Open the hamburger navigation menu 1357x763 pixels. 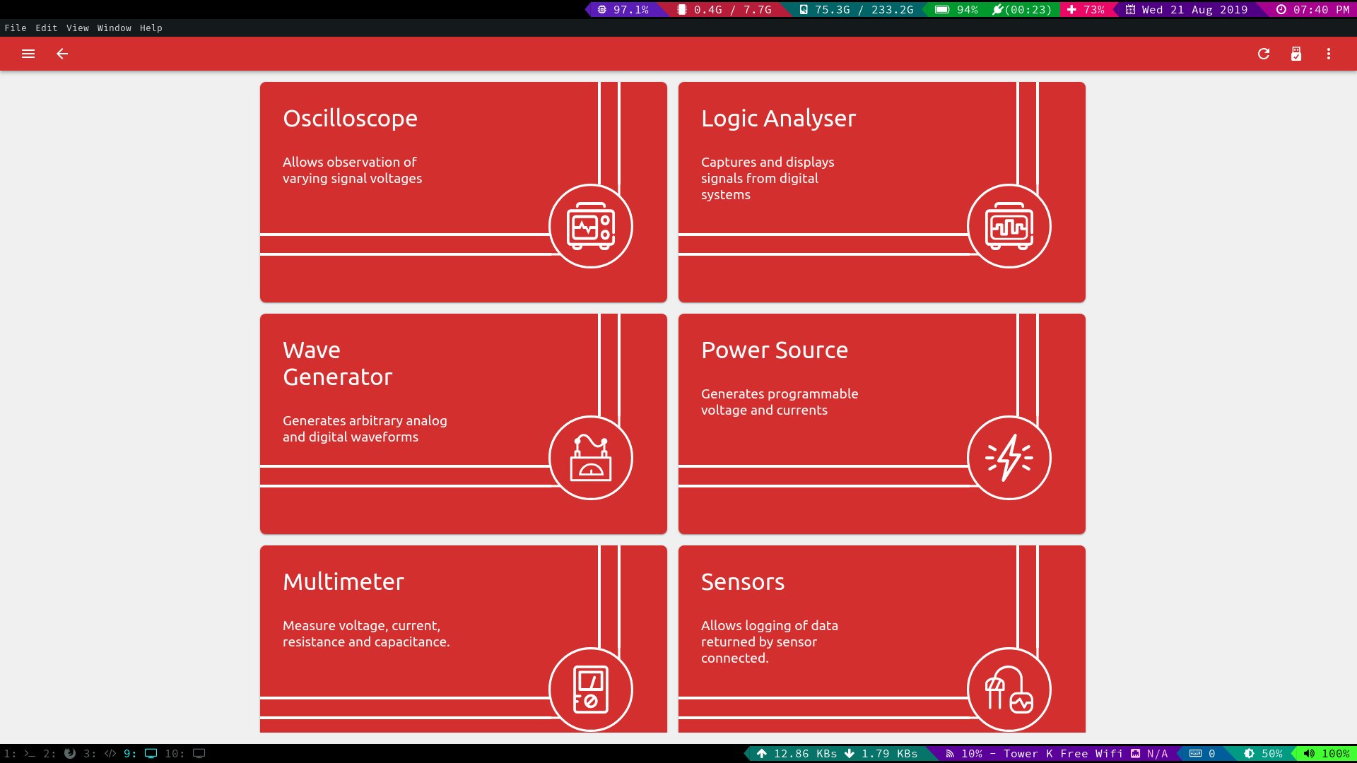28,54
